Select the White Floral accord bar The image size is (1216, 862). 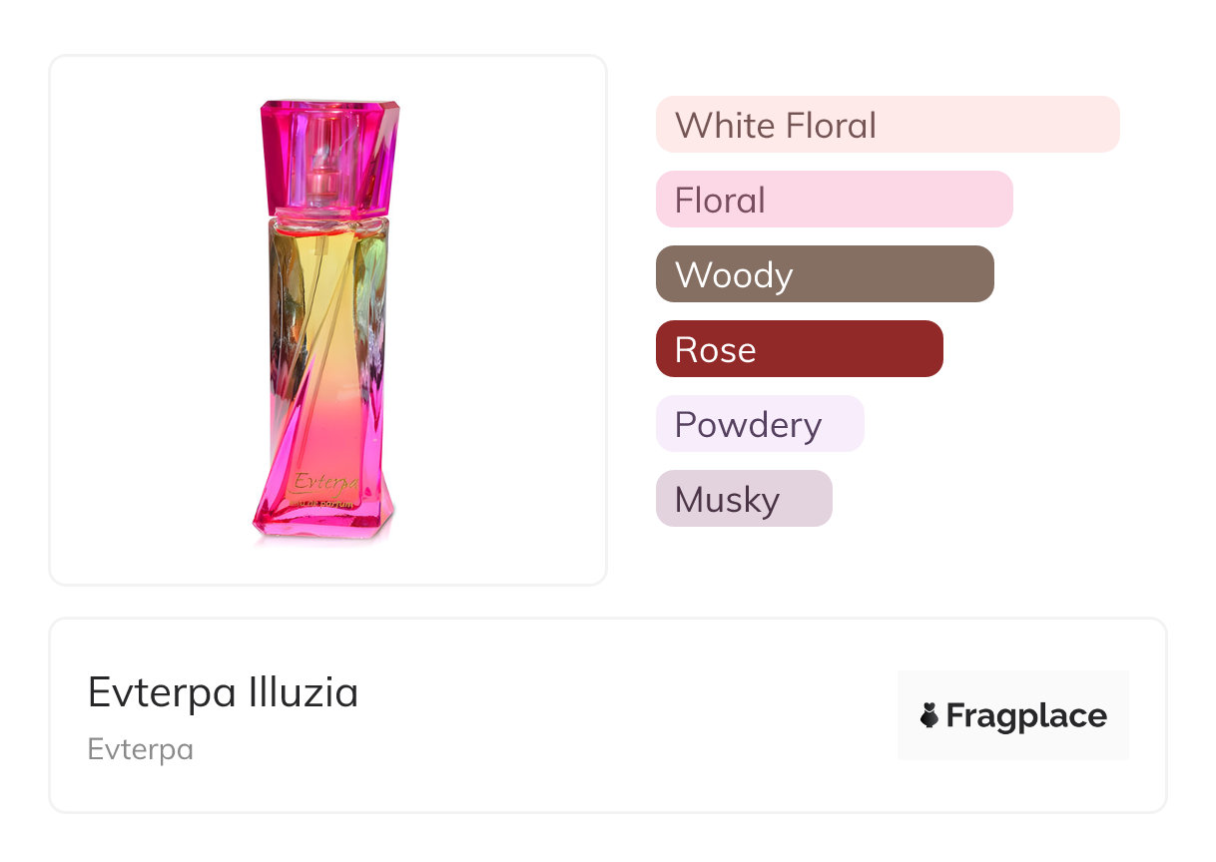click(x=887, y=125)
